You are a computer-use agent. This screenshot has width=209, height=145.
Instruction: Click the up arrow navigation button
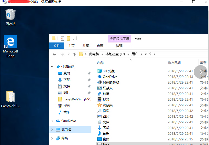pyautogui.click(x=74, y=54)
